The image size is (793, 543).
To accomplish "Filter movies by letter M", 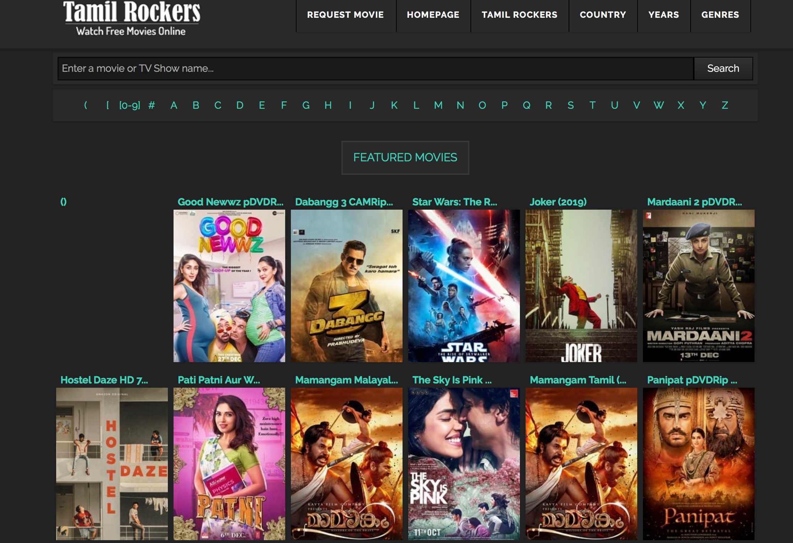I will (438, 106).
